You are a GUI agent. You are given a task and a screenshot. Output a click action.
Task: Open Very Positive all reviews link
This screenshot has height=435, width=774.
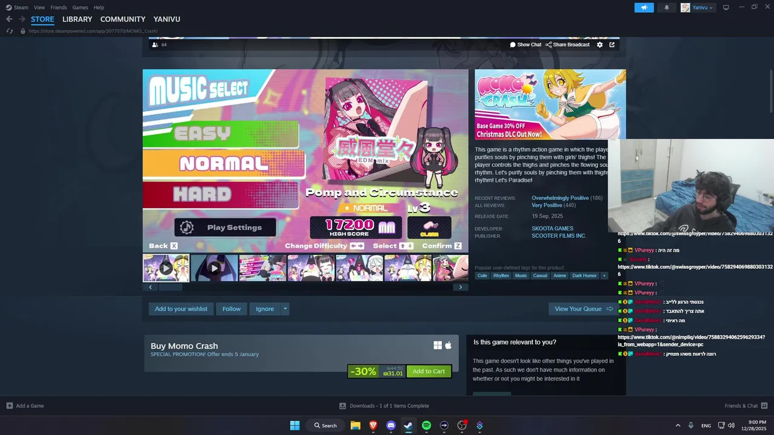[x=546, y=205]
